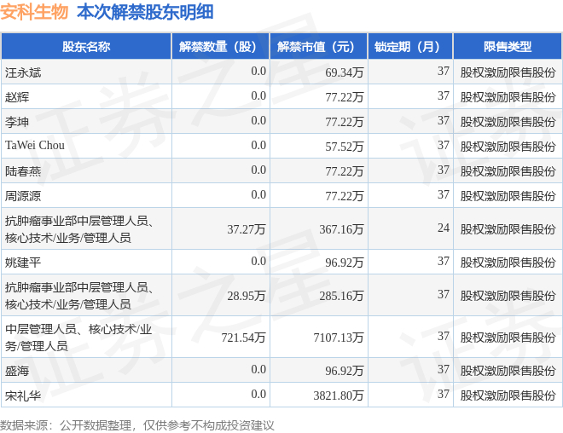Select shareholder name 陆春燕
Image resolution: width=563 pixels, height=433 pixels.
tap(23, 171)
